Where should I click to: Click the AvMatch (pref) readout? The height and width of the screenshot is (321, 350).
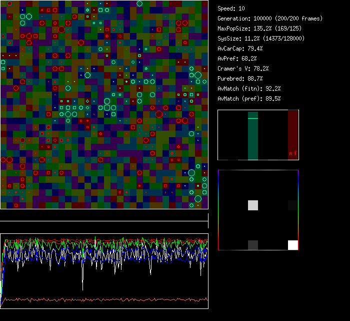[x=249, y=99]
